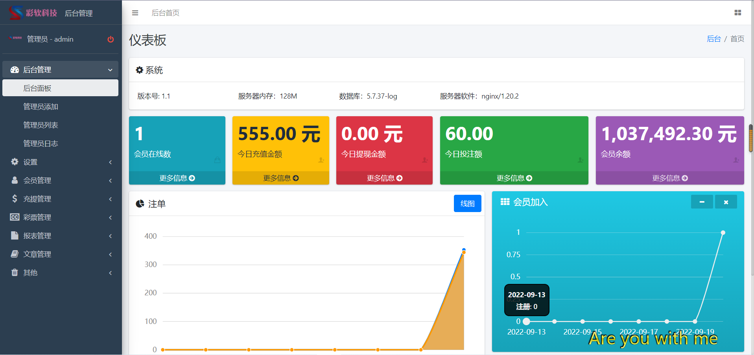Viewport: 754px width, 355px height.
Task: Click the 彩软科技 logo
Action: coord(33,13)
